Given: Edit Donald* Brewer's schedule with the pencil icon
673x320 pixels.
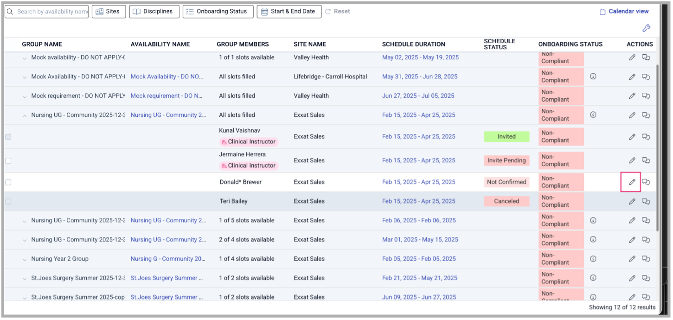Looking at the screenshot, I should 632,182.
